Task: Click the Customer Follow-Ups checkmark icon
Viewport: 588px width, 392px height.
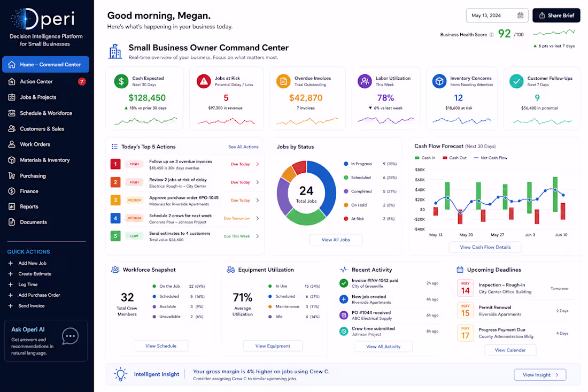Action: tap(516, 81)
